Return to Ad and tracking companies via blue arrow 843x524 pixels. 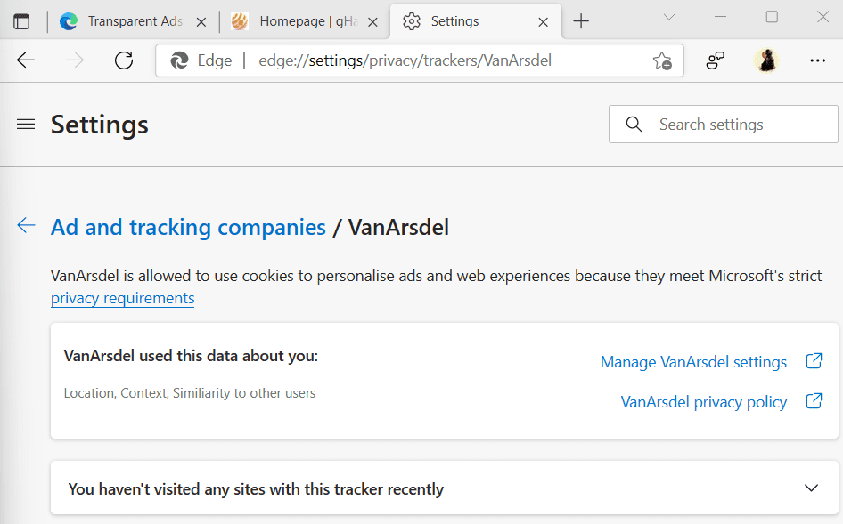point(26,226)
